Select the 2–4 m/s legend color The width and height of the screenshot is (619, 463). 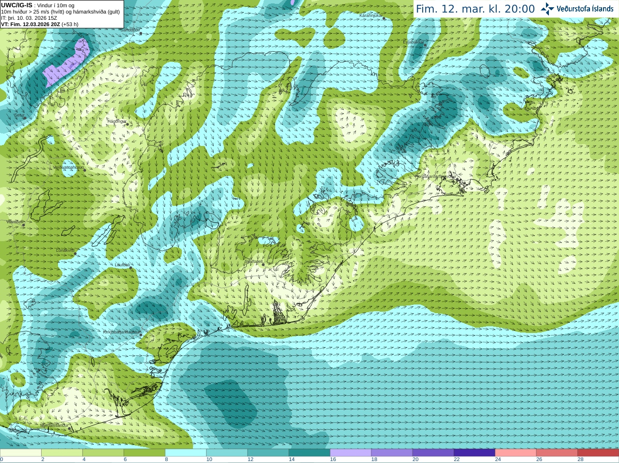(62, 453)
